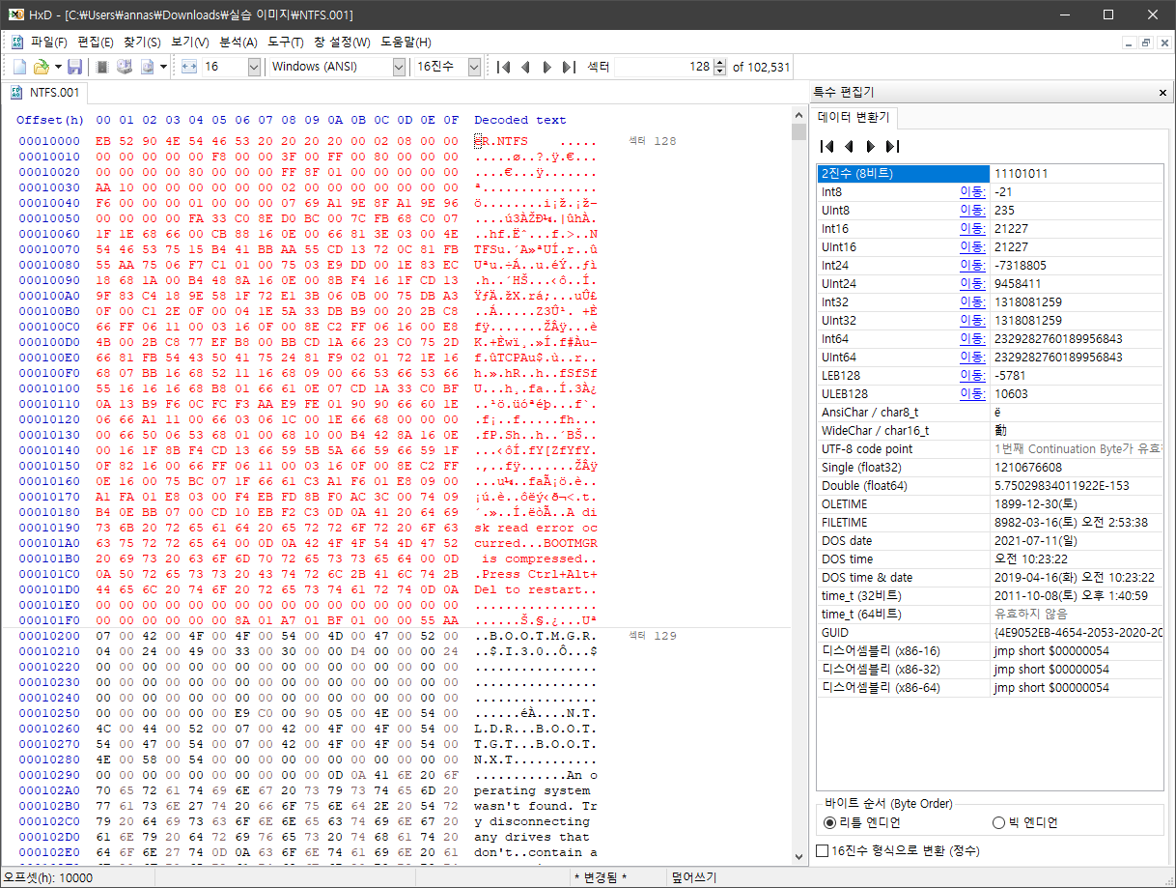Image resolution: width=1176 pixels, height=888 pixels.
Task: Click the 변경됨 status bar entry
Action: pyautogui.click(x=600, y=877)
